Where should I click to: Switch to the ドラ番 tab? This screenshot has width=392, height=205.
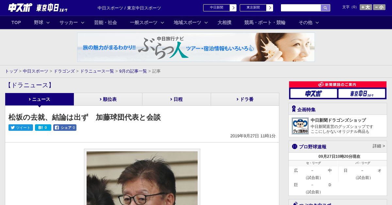coord(245,99)
